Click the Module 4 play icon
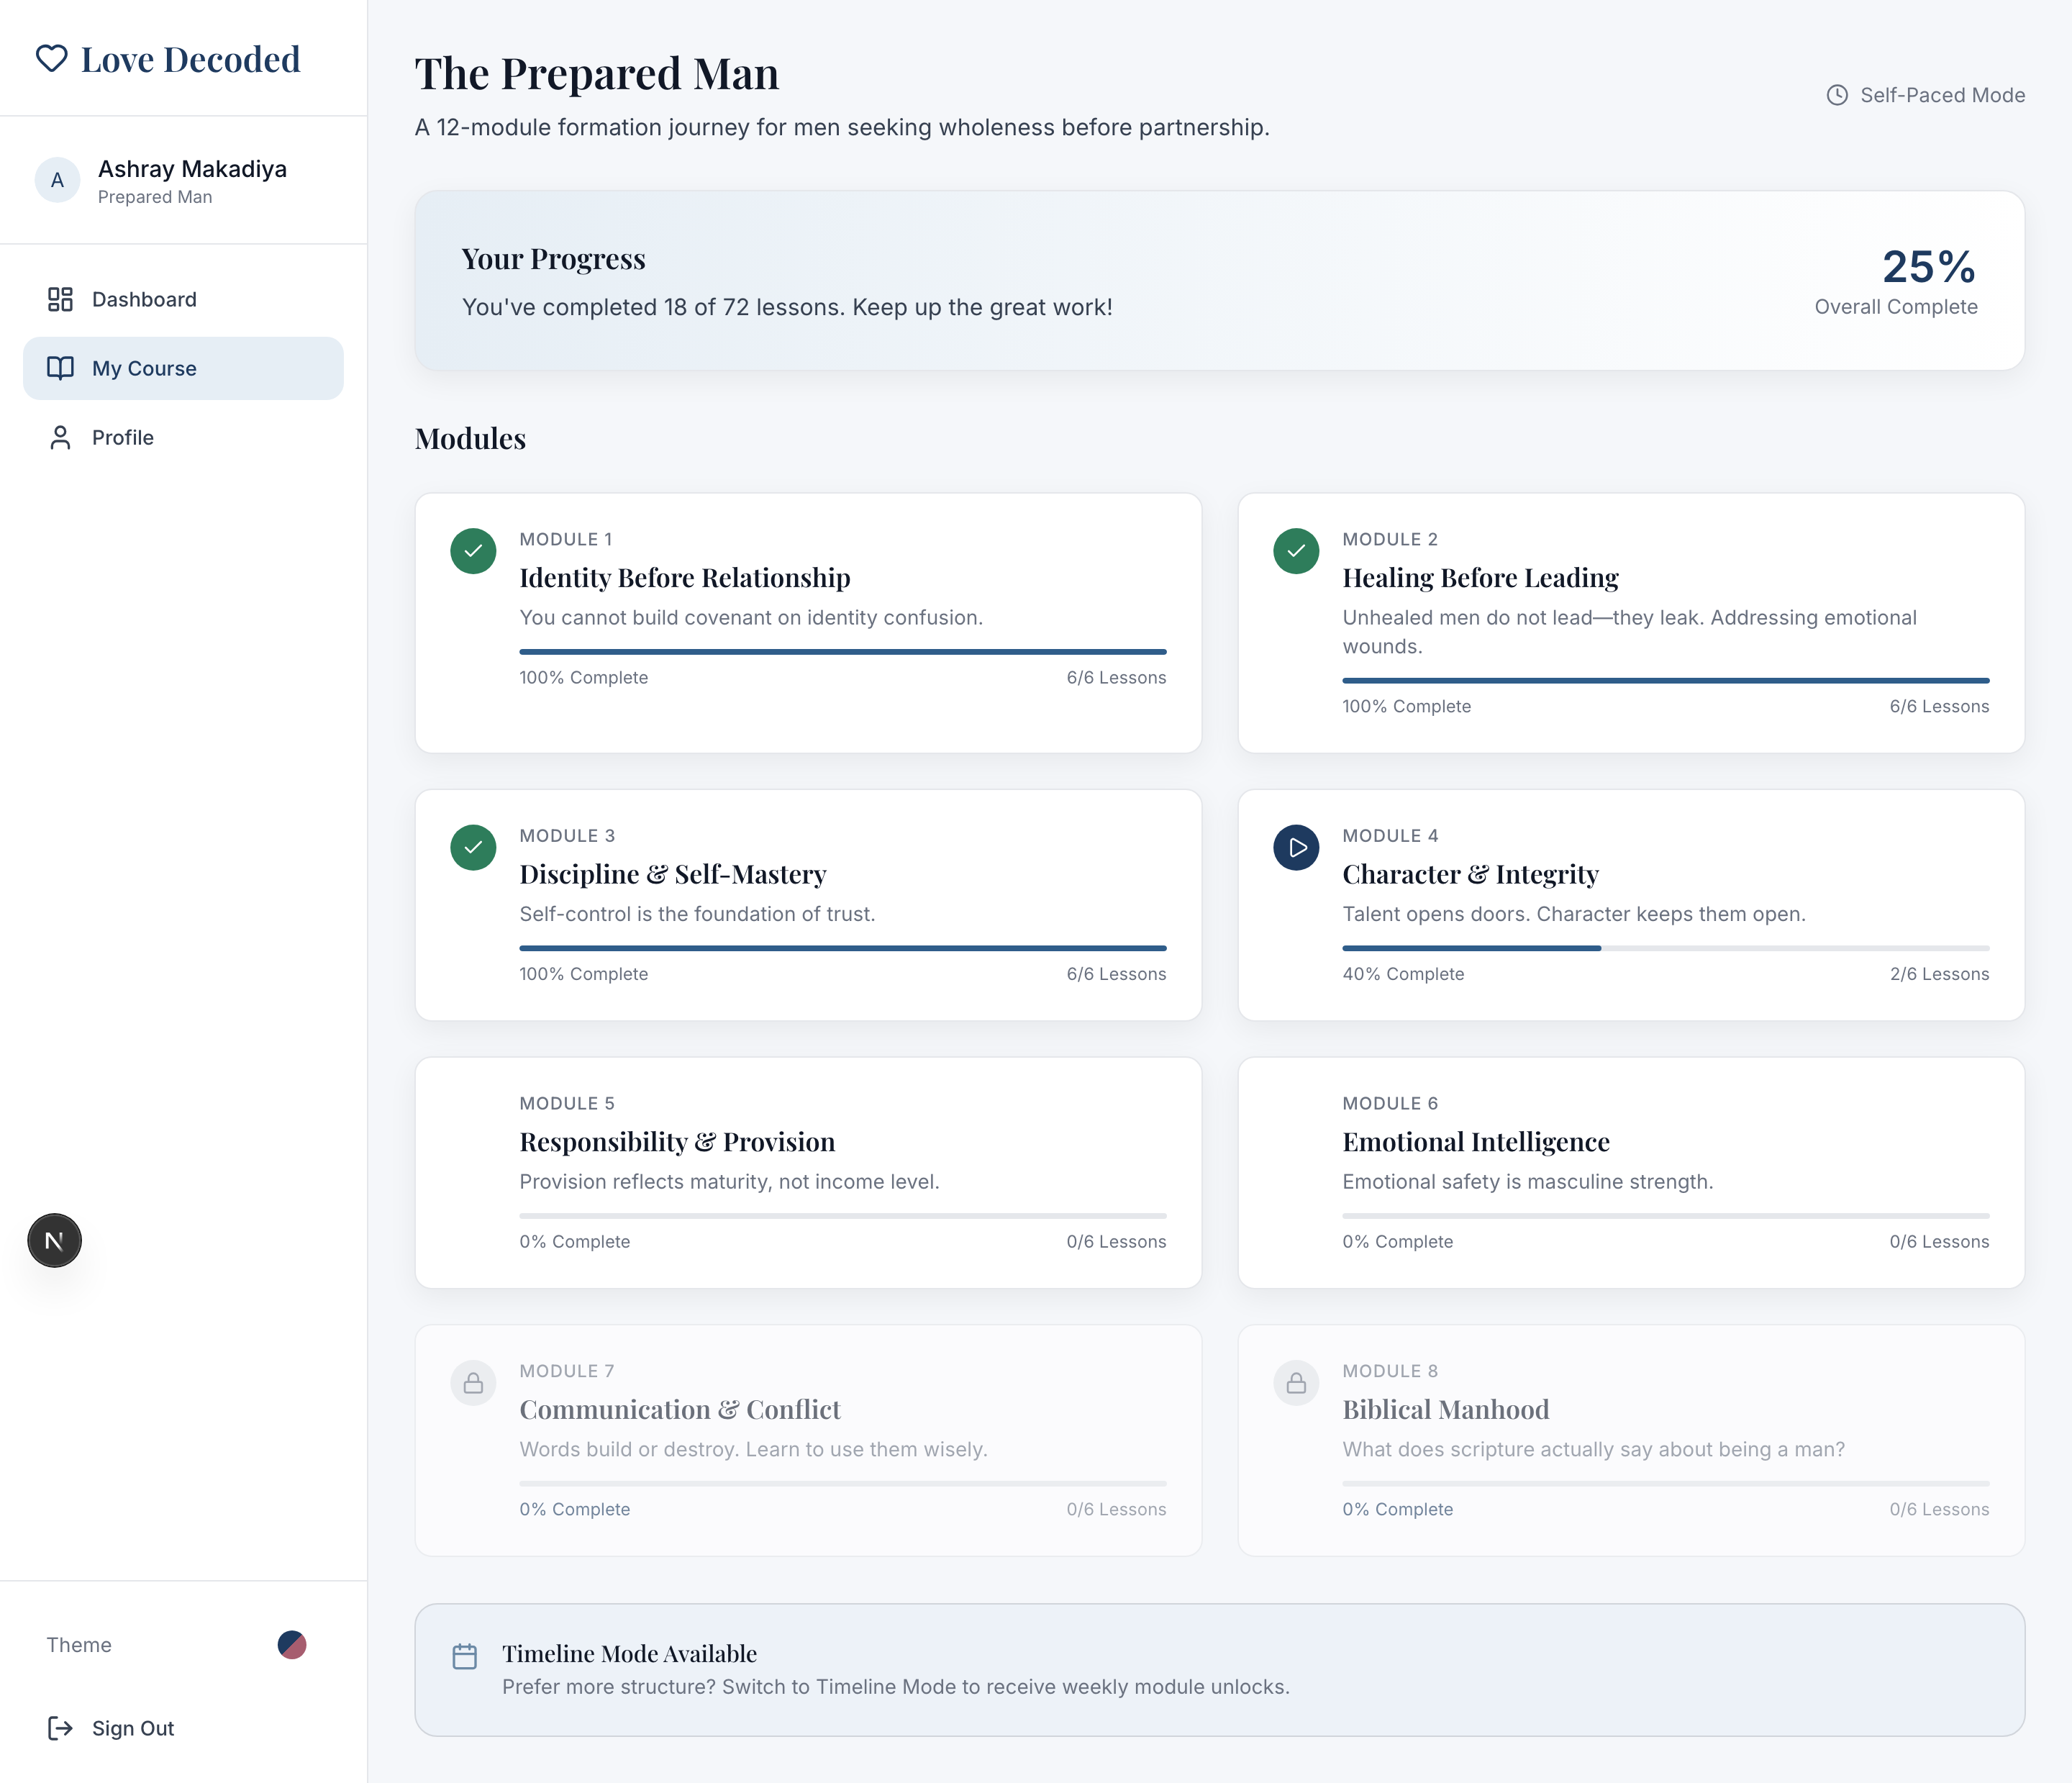Screen dimensions: 2072x1783 (x=1296, y=847)
